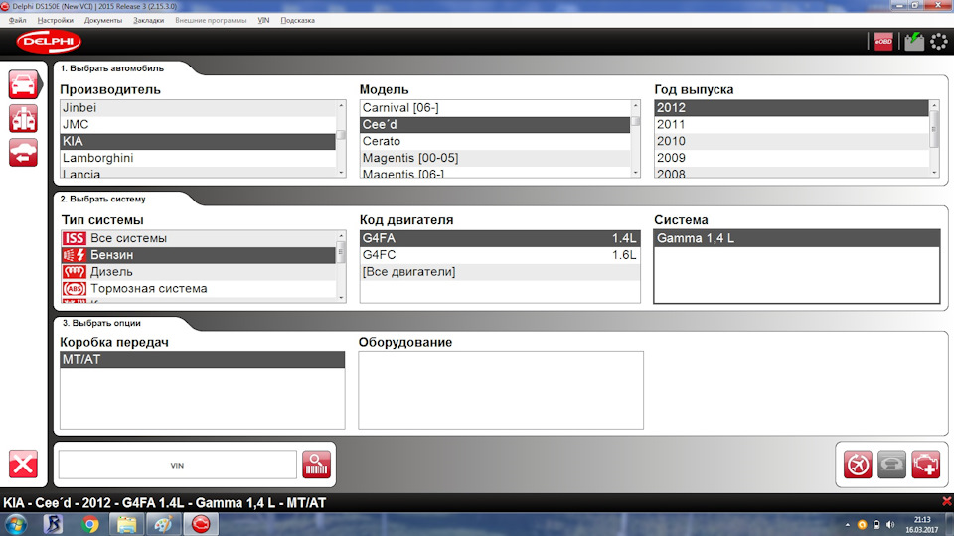Select year 2010
This screenshot has height=536, width=954.
pos(792,141)
